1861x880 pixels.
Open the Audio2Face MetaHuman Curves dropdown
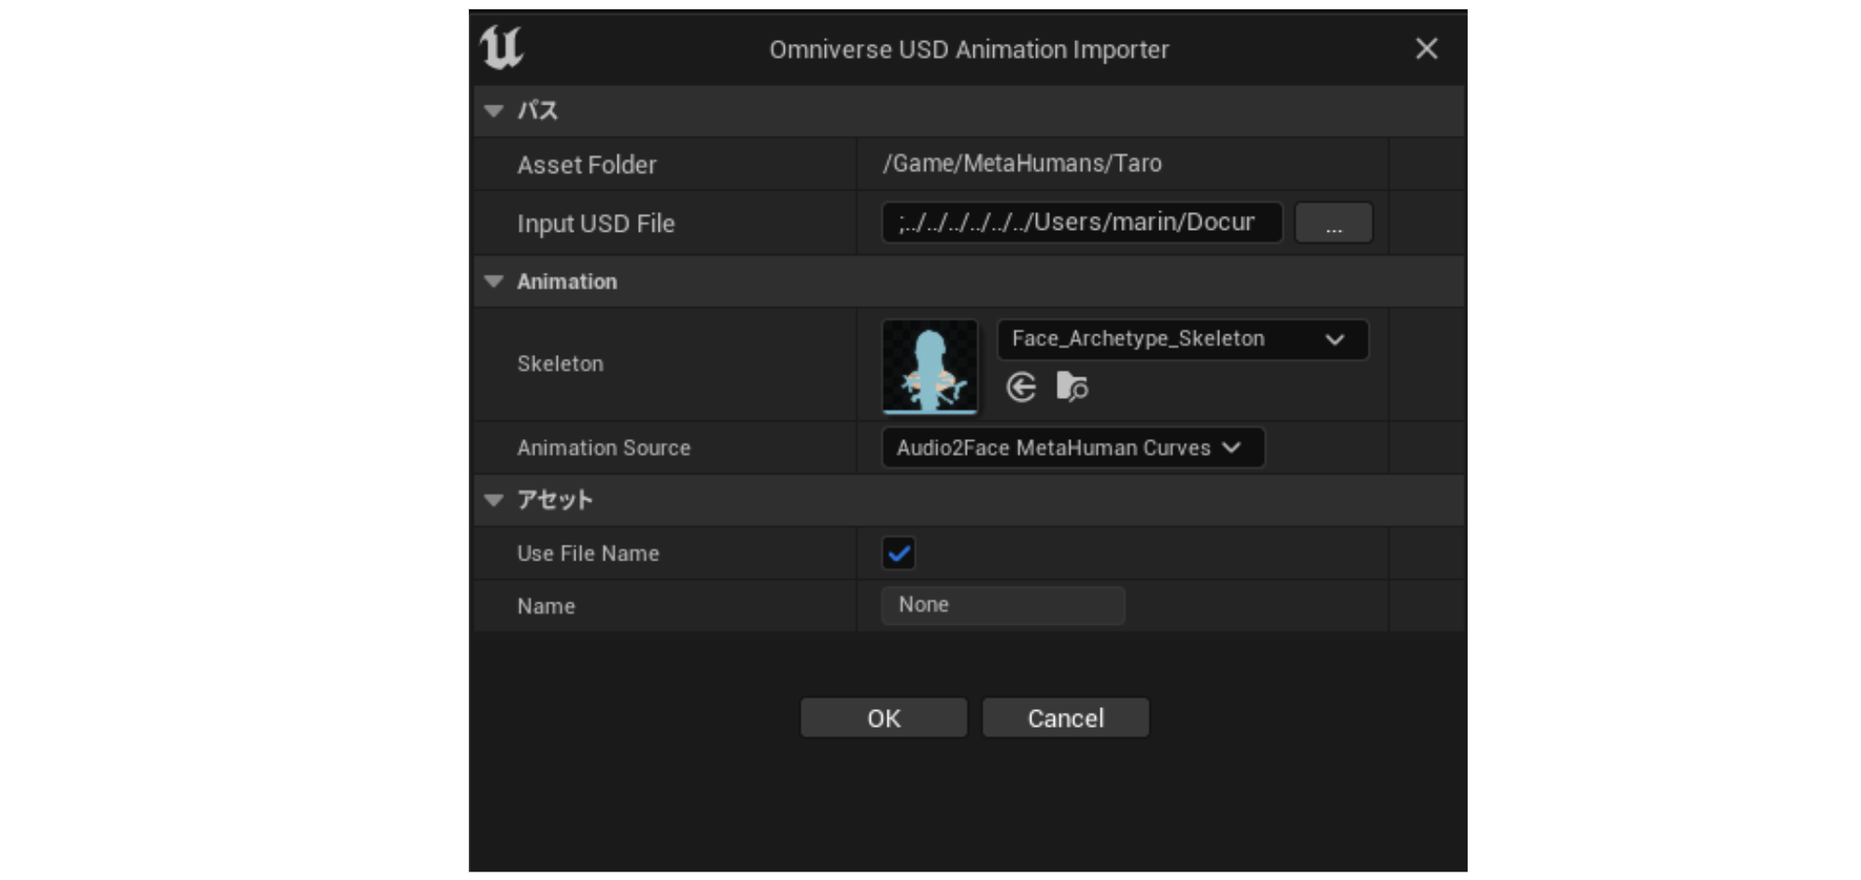pyautogui.click(x=1072, y=447)
